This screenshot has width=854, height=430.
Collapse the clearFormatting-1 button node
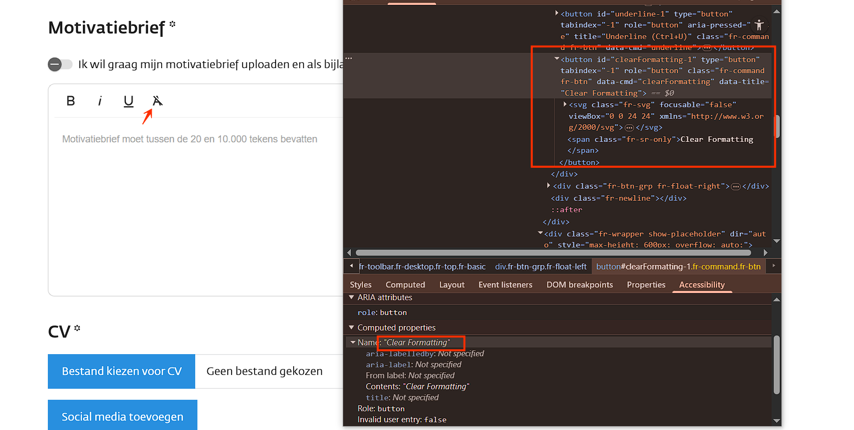point(557,59)
